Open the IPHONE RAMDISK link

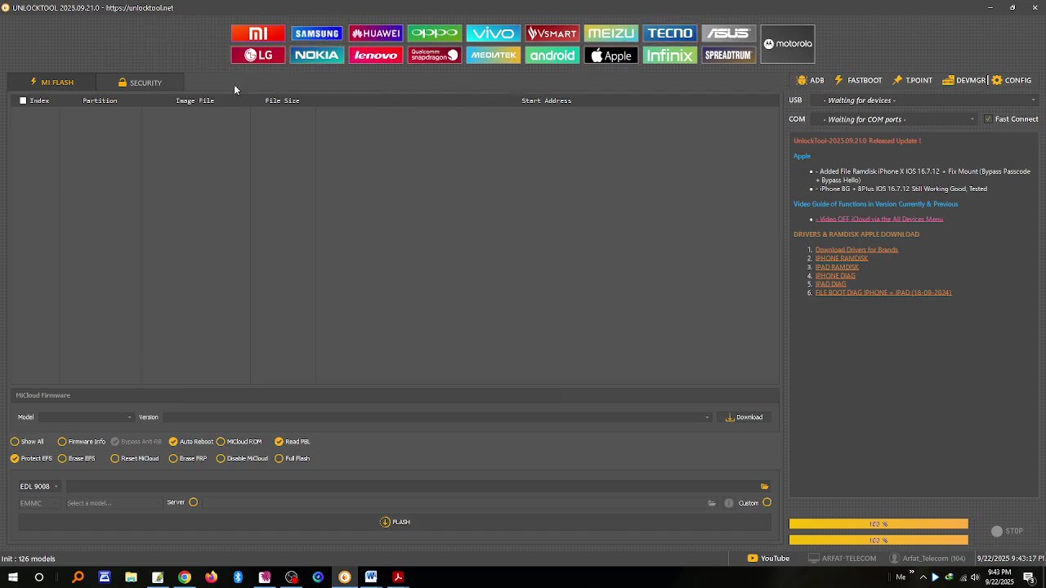click(842, 258)
